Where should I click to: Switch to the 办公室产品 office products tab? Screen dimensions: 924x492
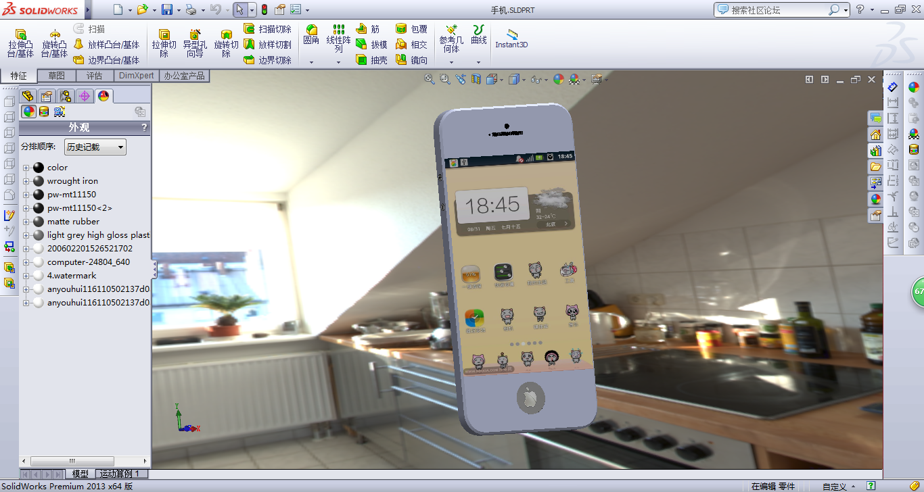(184, 76)
